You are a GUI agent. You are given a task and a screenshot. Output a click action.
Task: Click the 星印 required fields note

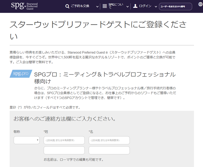(45, 107)
